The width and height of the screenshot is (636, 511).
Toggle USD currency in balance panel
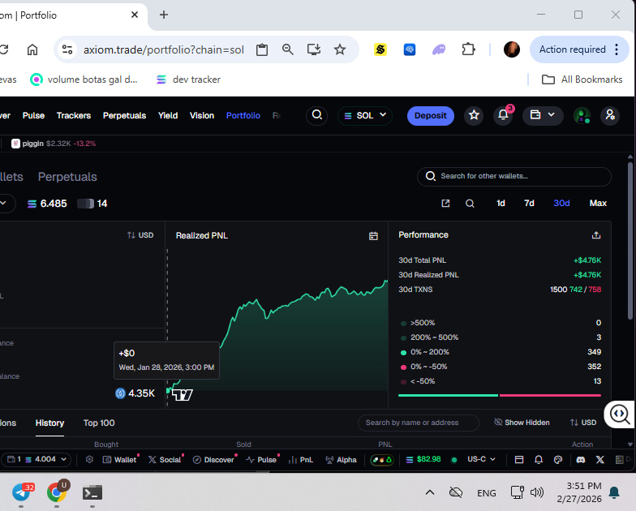tap(140, 235)
